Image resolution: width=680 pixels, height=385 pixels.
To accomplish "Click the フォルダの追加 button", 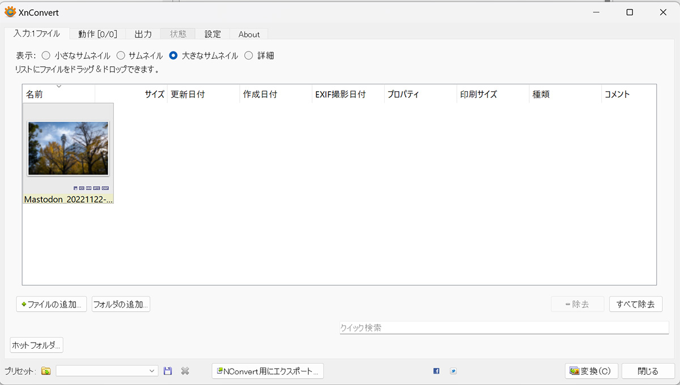I will coord(121,304).
